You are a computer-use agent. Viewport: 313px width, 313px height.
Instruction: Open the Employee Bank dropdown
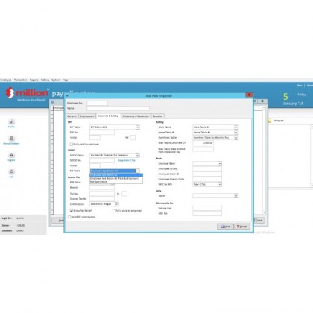(220, 164)
